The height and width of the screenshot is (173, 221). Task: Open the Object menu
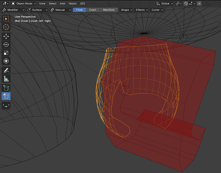coord(73,3)
